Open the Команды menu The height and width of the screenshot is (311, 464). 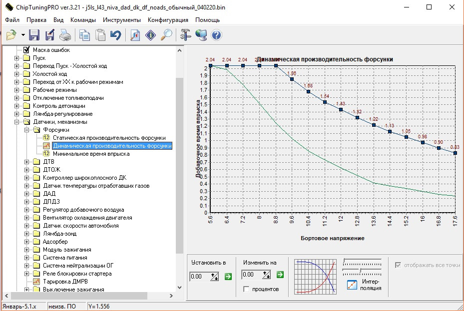point(83,20)
